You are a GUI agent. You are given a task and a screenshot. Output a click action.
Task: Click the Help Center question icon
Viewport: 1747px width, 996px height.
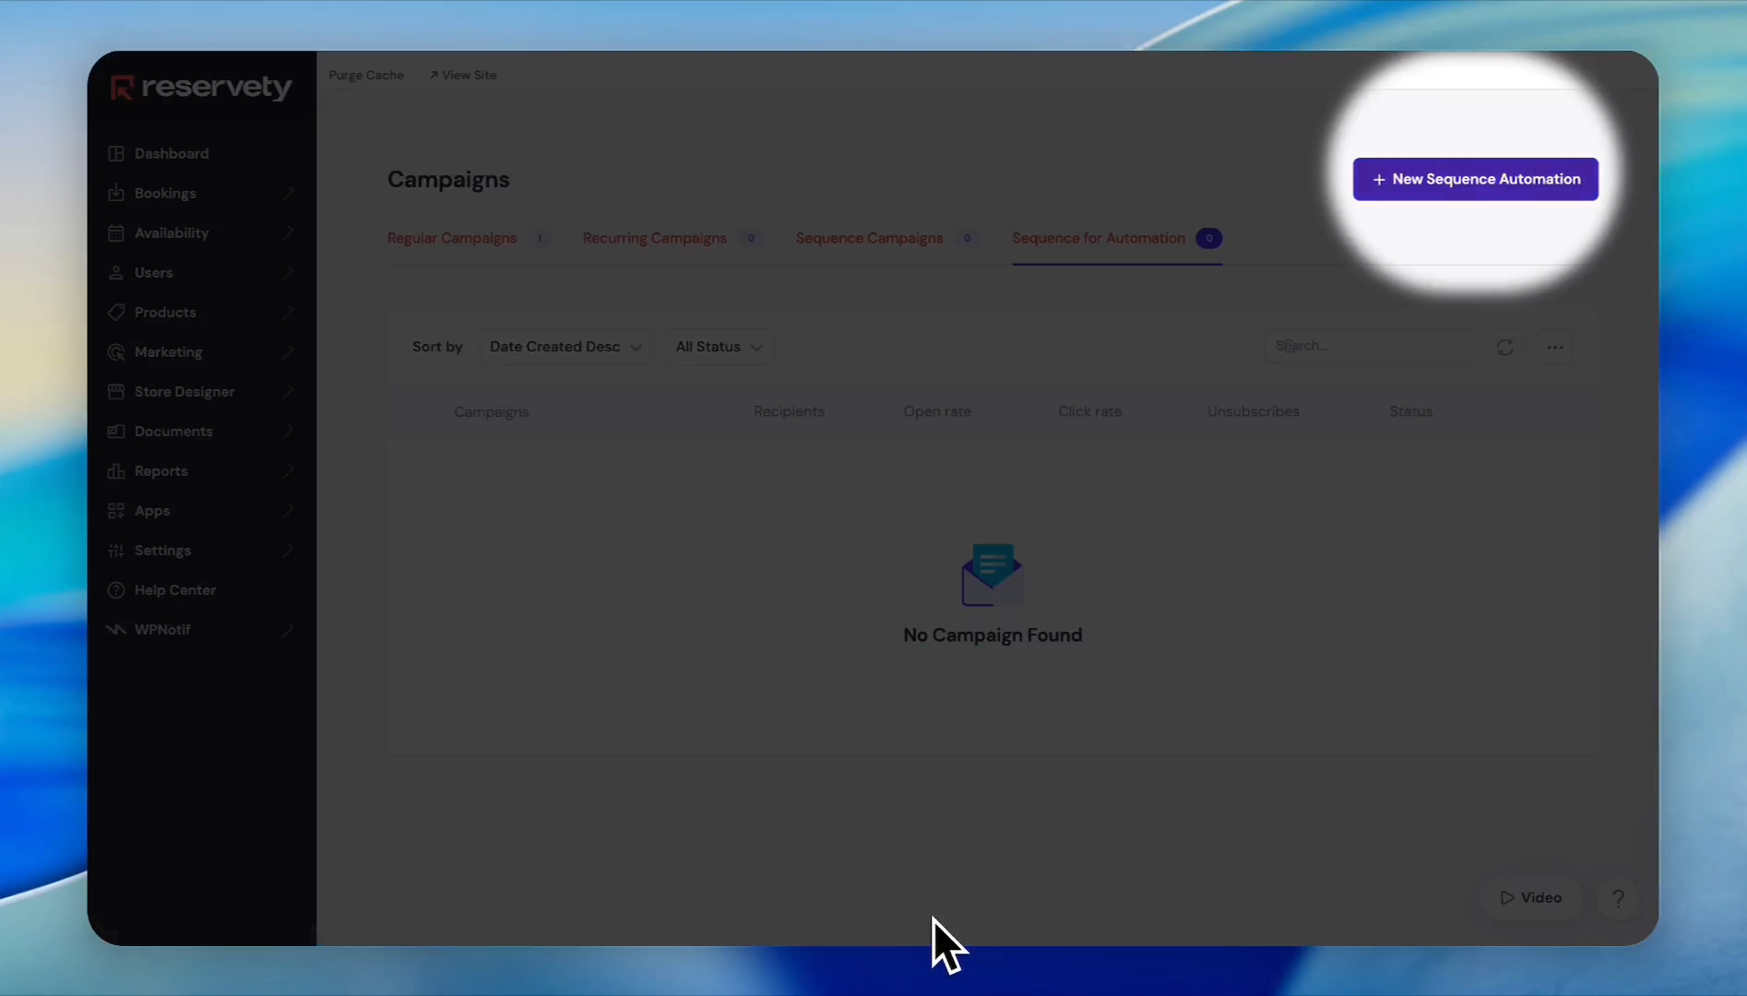click(115, 589)
